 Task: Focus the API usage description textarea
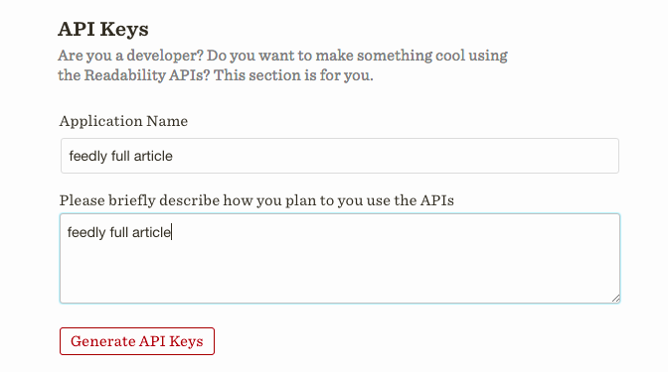340,259
